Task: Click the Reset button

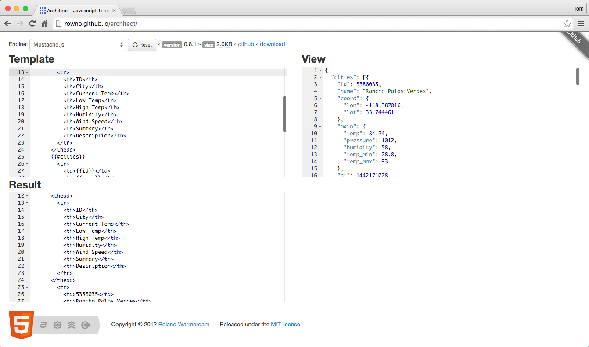Action: (142, 44)
